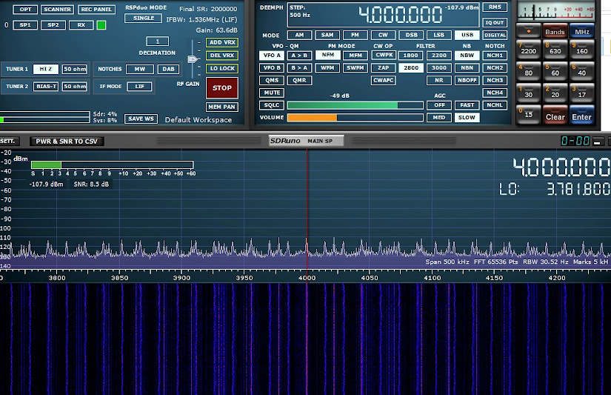Viewport: 611px width, 395px height.
Task: Switch to VFO B
Action: click(272, 68)
